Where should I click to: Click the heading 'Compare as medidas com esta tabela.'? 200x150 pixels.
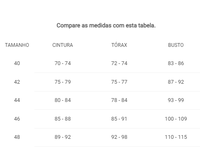(x=106, y=26)
